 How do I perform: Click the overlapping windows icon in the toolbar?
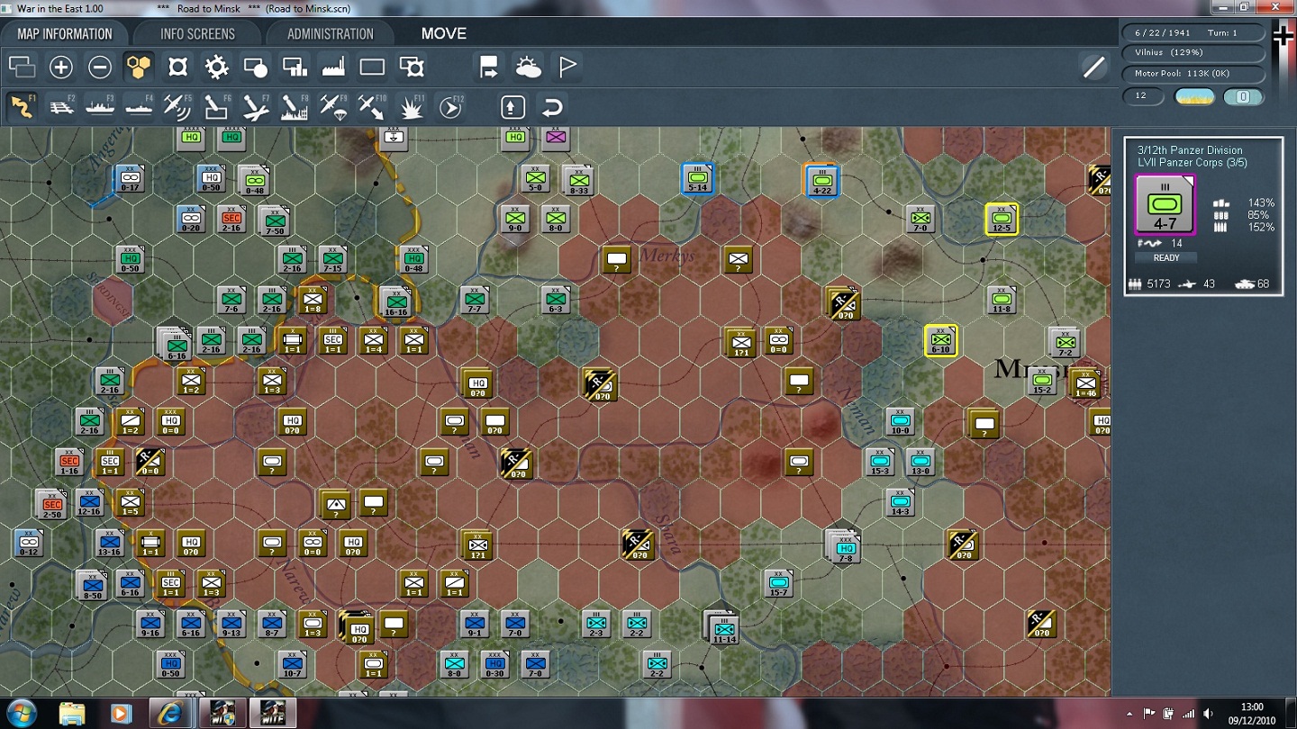(x=22, y=67)
